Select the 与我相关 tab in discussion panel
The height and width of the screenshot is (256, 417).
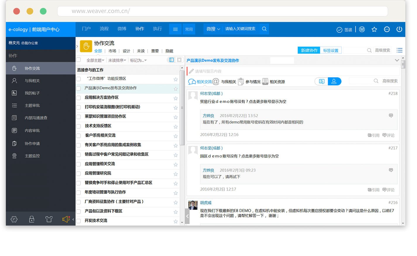pyautogui.click(x=225, y=82)
